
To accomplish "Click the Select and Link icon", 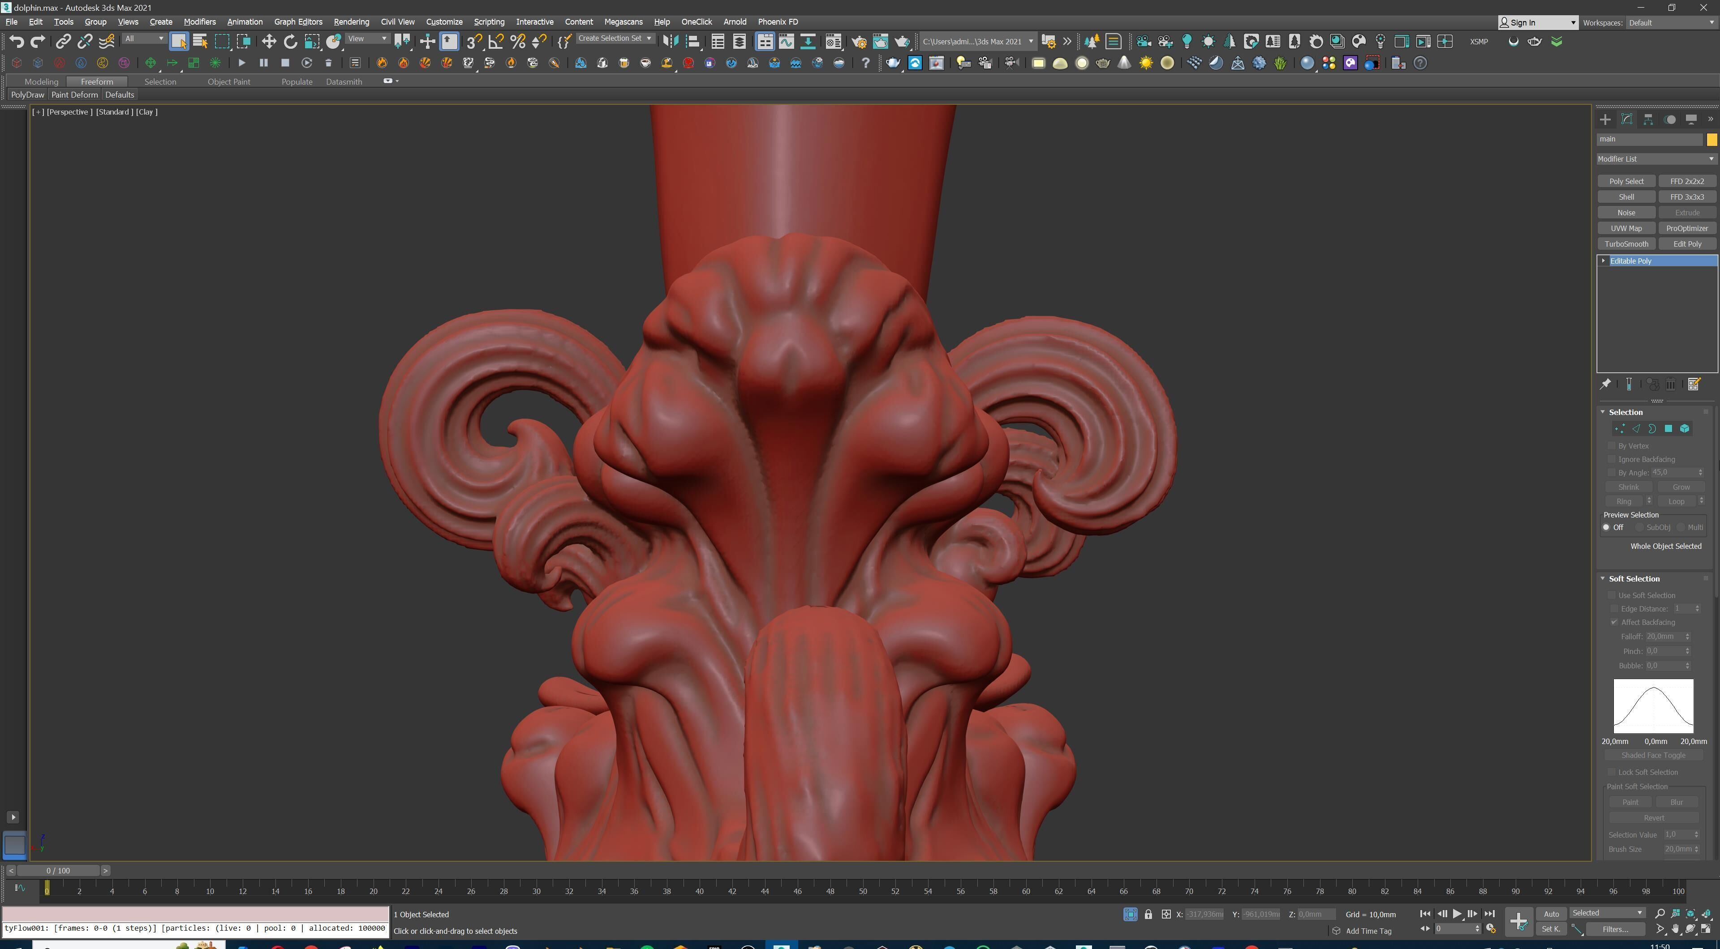I will [63, 41].
